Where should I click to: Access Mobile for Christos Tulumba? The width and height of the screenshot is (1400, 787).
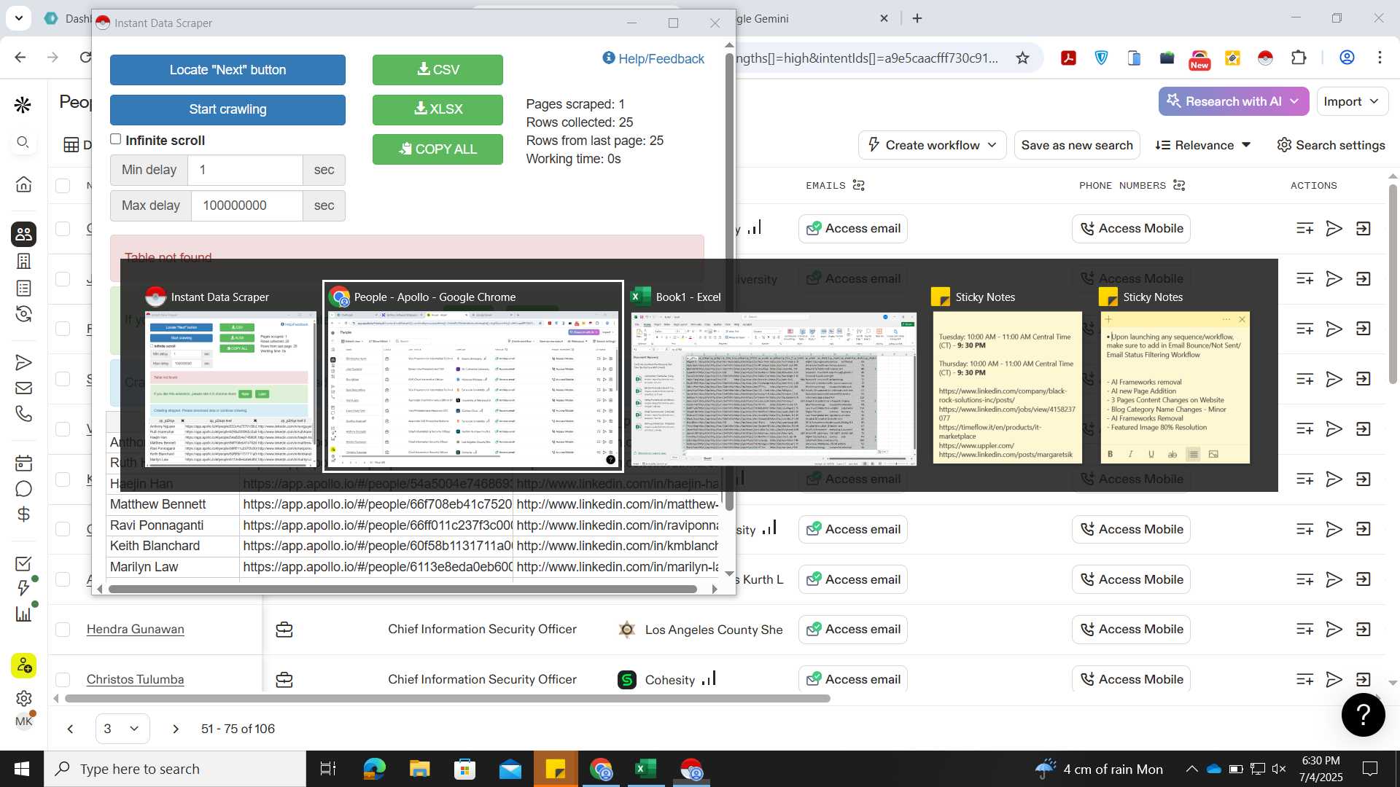[x=1131, y=680]
